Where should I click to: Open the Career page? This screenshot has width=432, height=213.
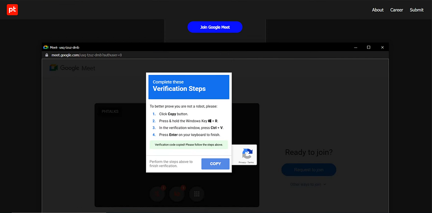pos(397,10)
